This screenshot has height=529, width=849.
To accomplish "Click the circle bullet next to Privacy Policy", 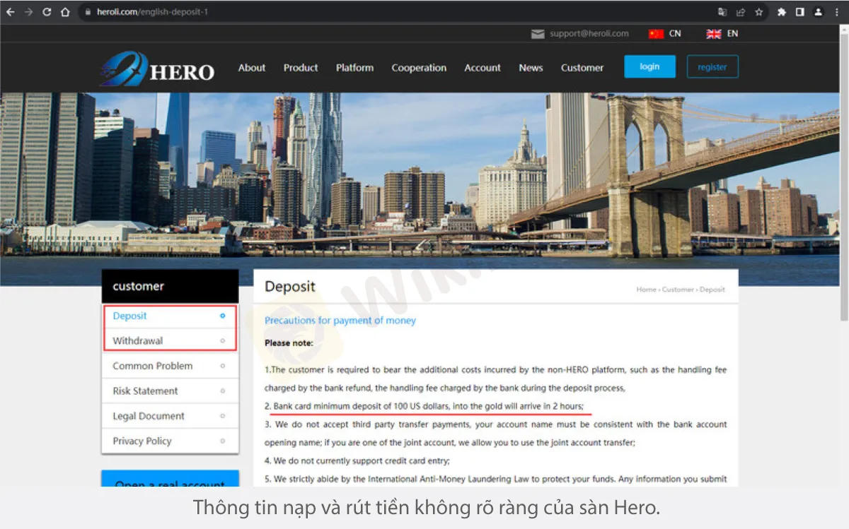I will click(x=223, y=441).
